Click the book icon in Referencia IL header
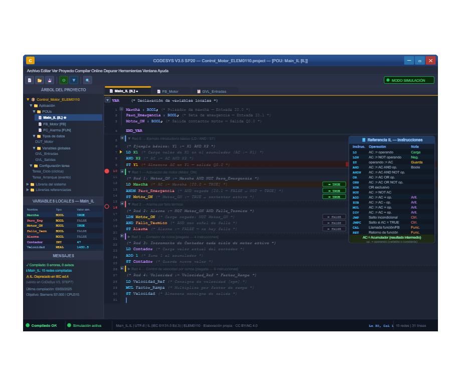This screenshot has height=386, width=461. [x=364, y=140]
